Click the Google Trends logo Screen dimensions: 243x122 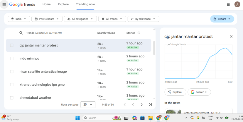pyautogui.click(x=22, y=4)
